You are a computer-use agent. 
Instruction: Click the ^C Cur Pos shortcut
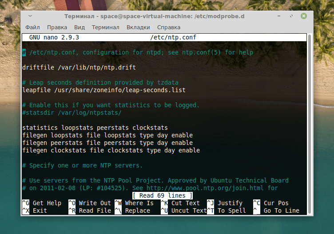pos(271,203)
